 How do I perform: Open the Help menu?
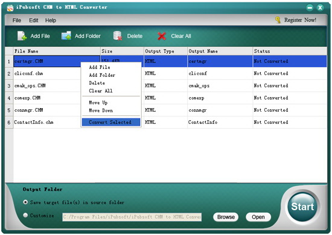pos(51,21)
